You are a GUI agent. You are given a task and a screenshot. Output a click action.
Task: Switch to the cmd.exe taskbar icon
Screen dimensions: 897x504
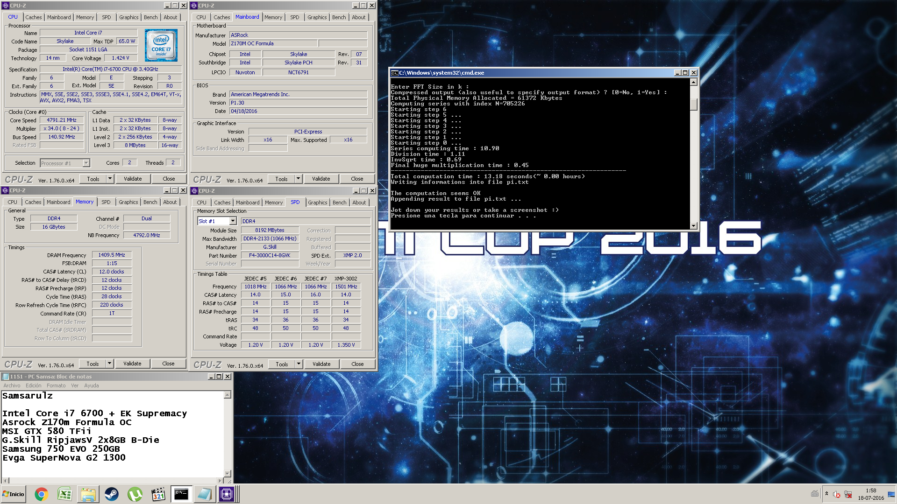181,494
